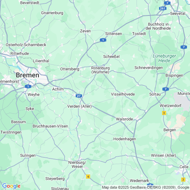
Task: Click the Walsrode town label
Action: coord(124,119)
